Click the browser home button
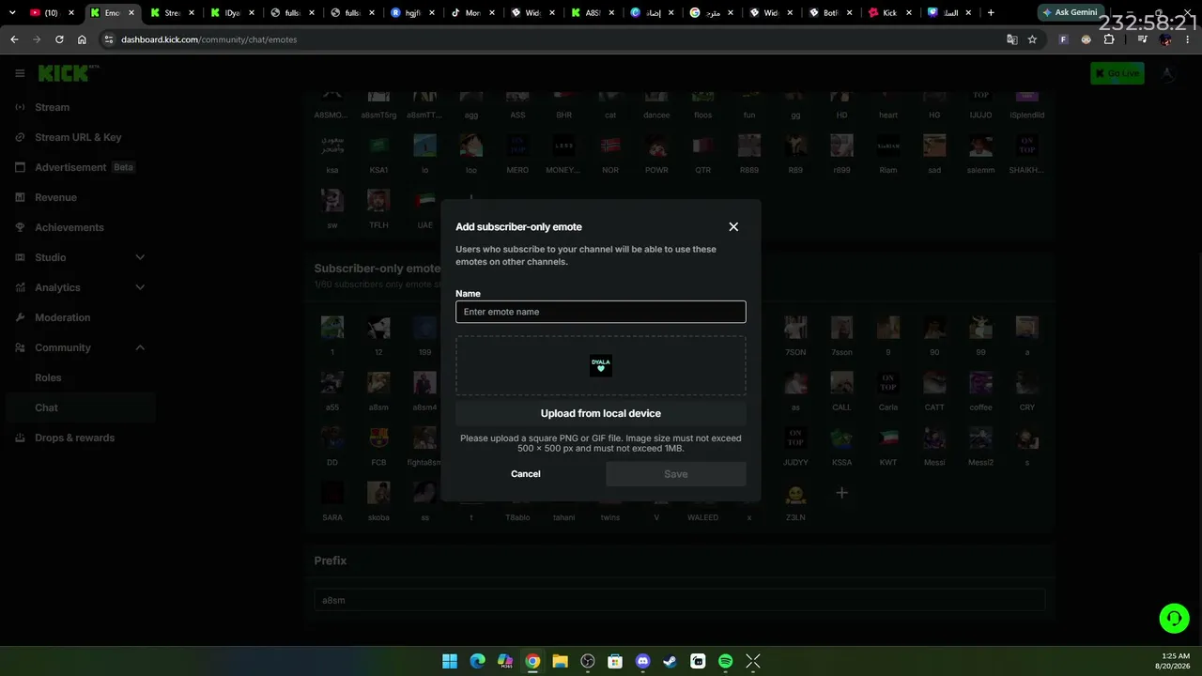 tap(82, 39)
